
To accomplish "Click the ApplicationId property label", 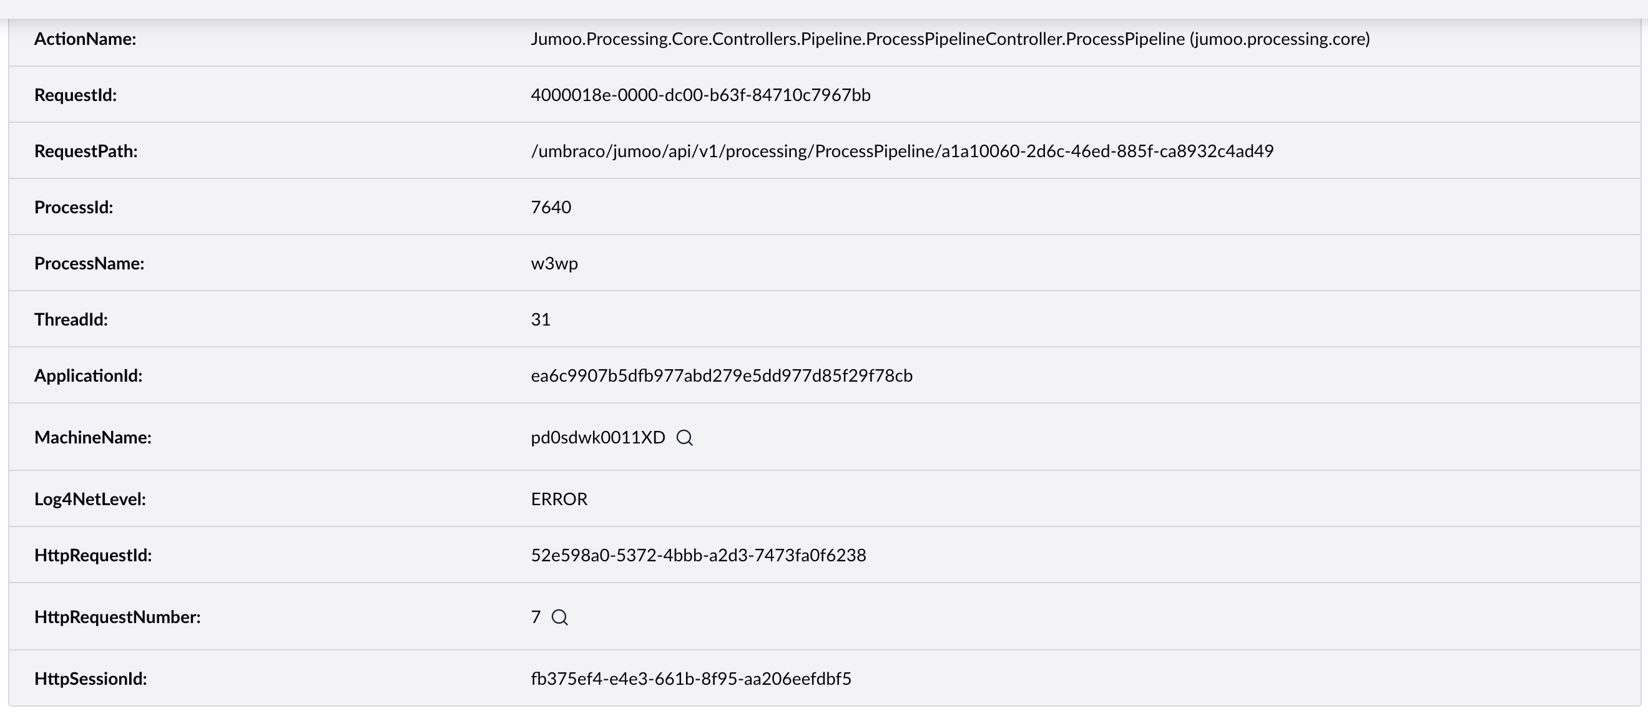I will click(88, 376).
